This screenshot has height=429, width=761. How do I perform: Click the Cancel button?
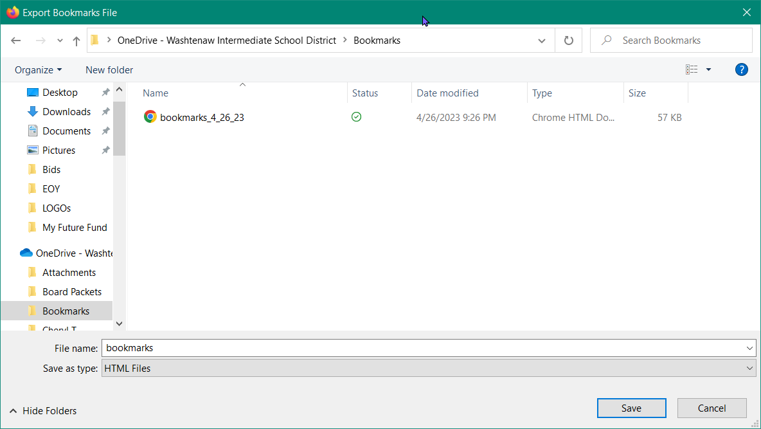click(x=712, y=408)
